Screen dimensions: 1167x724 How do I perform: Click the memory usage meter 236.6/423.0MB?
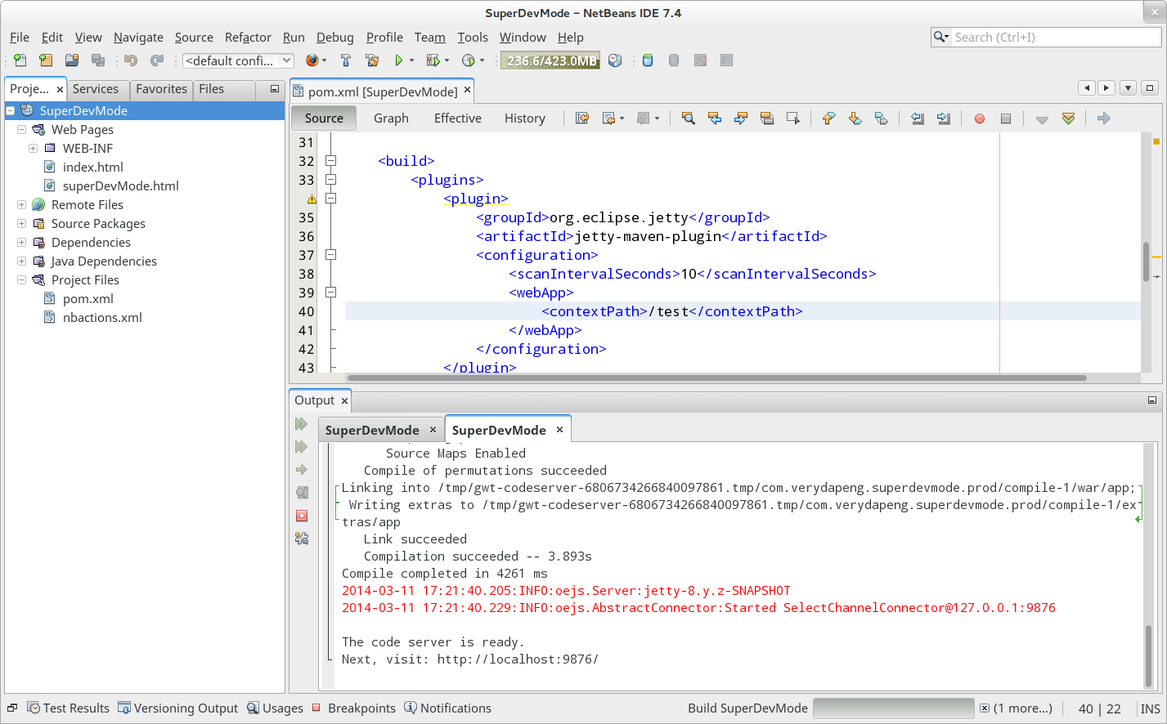pyautogui.click(x=550, y=60)
